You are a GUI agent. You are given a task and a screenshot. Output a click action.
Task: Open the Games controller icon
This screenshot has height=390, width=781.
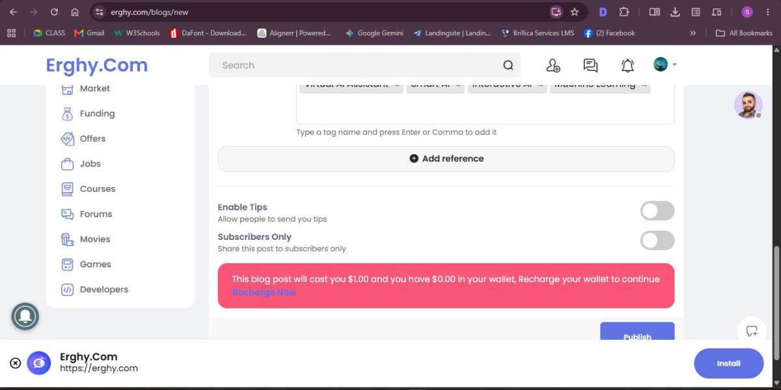(68, 265)
